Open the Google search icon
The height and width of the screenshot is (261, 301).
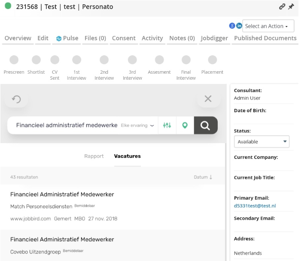[232, 26]
